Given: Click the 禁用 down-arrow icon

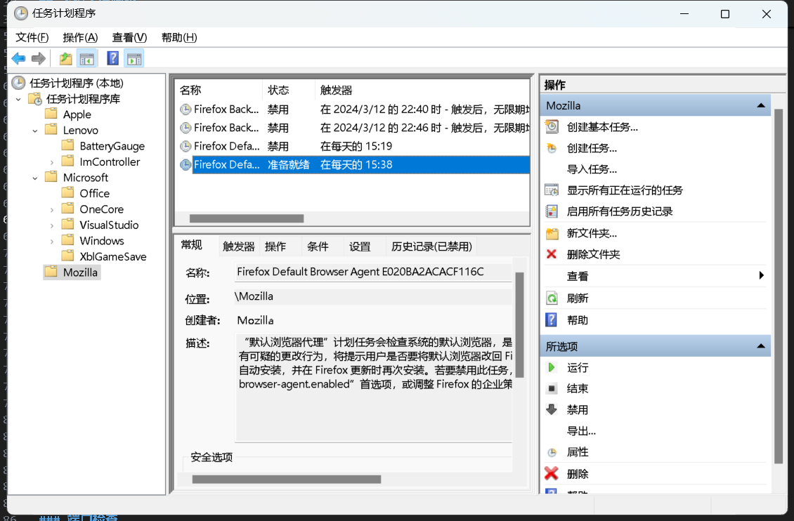Looking at the screenshot, I should [552, 409].
